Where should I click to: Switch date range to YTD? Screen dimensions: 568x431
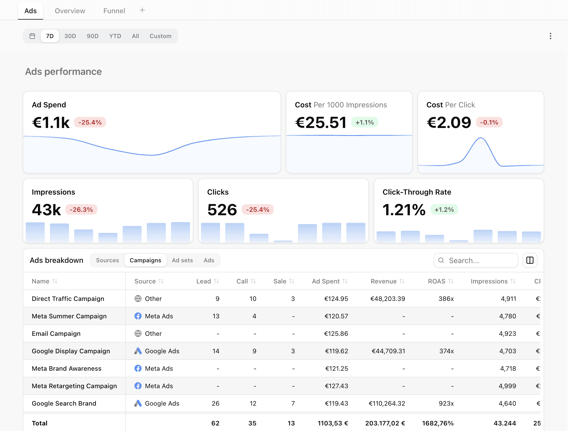(115, 36)
